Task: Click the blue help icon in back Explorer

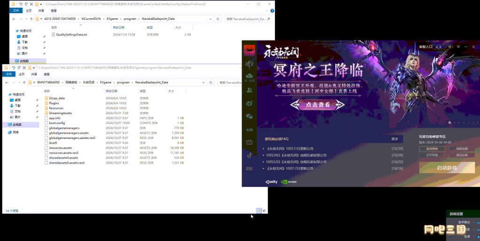Action: [272, 11]
